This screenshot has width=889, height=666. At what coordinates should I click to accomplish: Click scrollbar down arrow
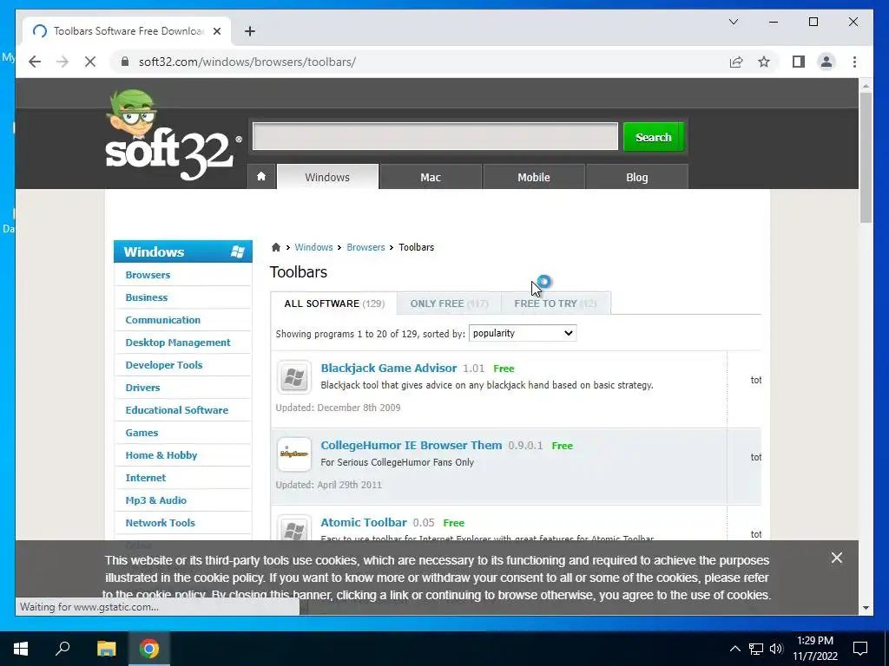pos(866,608)
